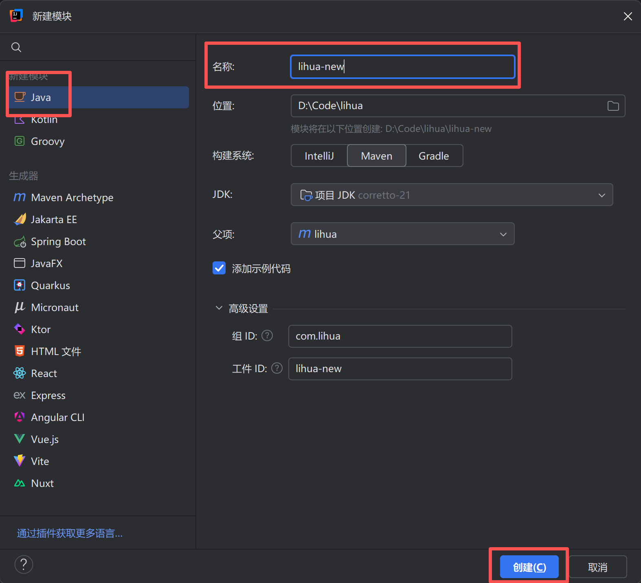Uncheck the 添加示例代码 checkbox
Viewport: 641px width, 583px height.
click(219, 268)
